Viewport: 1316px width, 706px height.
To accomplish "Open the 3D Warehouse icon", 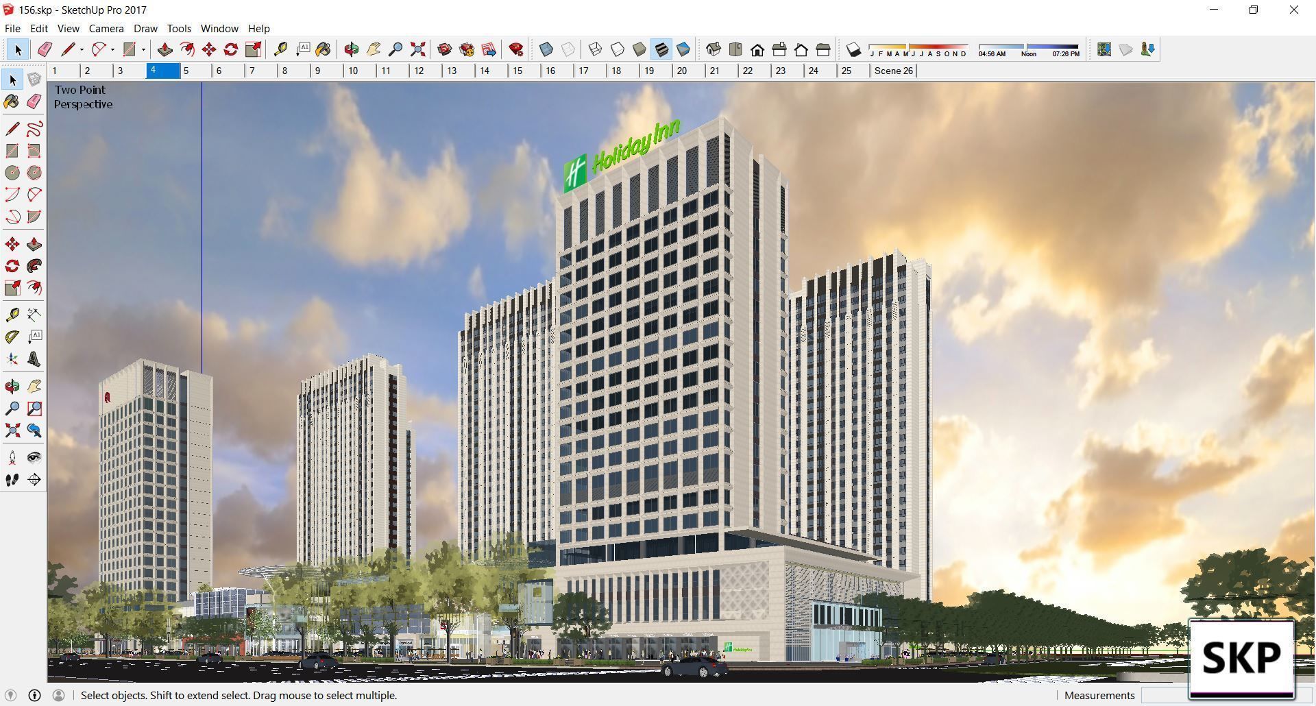I will click(x=445, y=49).
